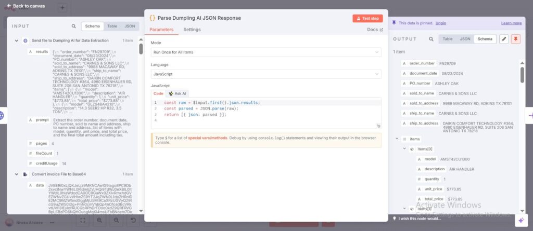Click the INPUT panel scrollbar thumb
533x231 pixels.
141,49
